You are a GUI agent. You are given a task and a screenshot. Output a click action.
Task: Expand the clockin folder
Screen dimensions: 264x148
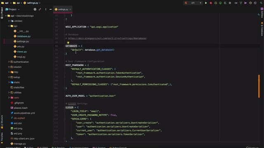9,67
